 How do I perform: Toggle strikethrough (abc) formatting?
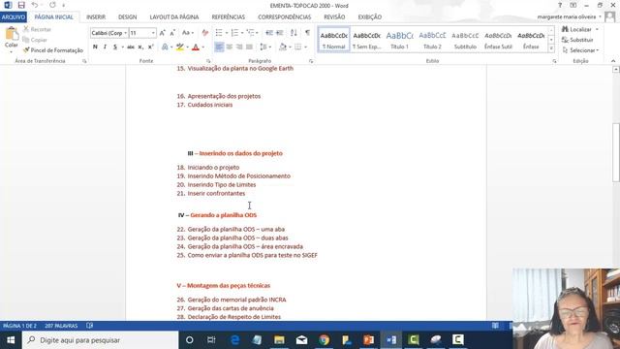131,48
